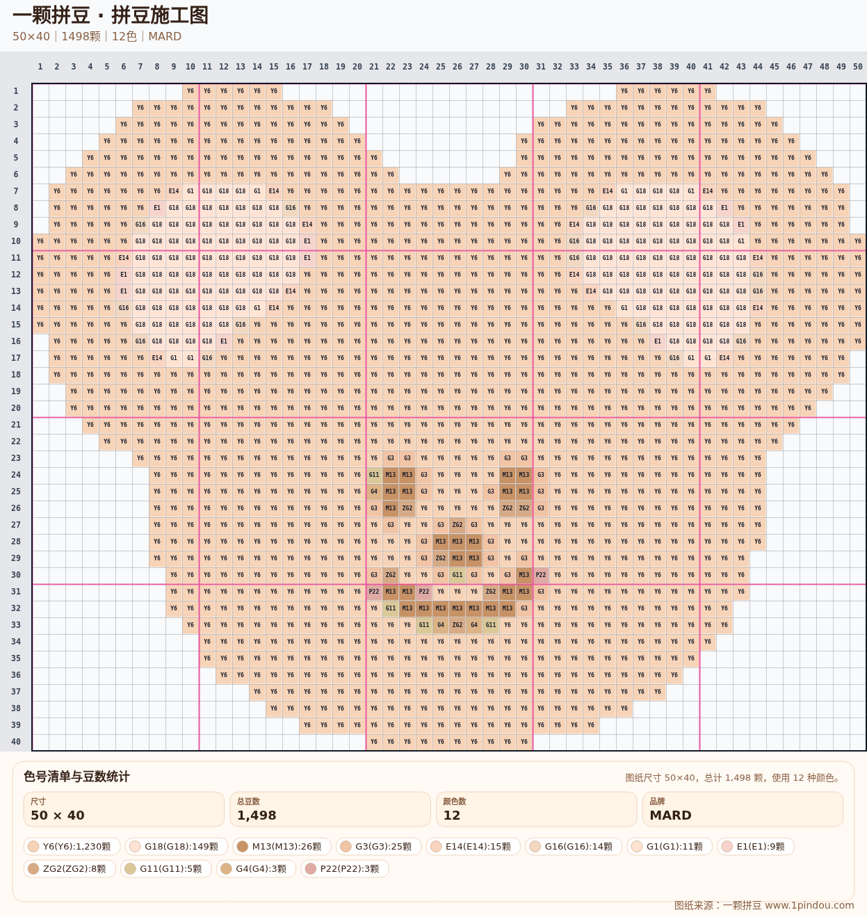
Task: Pick the G4(G4):3颗 legend chip
Action: [257, 869]
